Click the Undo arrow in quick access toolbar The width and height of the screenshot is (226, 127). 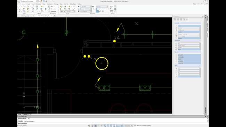tap(49, 1)
